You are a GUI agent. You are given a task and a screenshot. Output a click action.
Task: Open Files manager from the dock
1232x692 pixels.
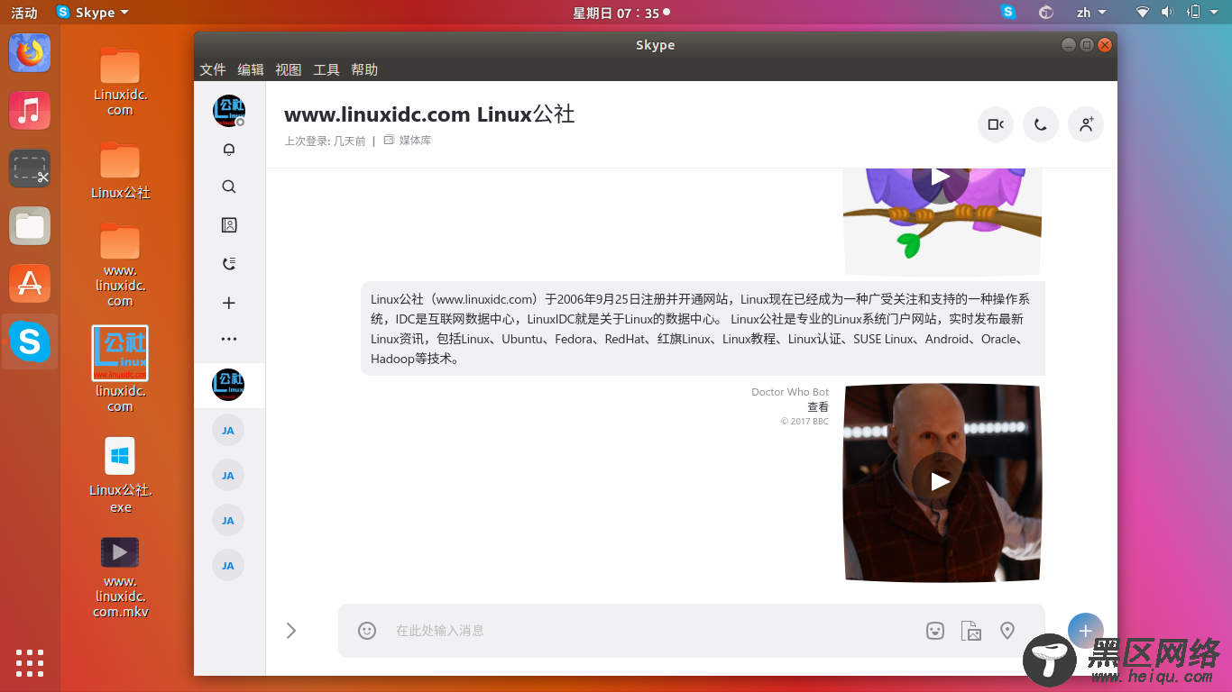coord(30,226)
